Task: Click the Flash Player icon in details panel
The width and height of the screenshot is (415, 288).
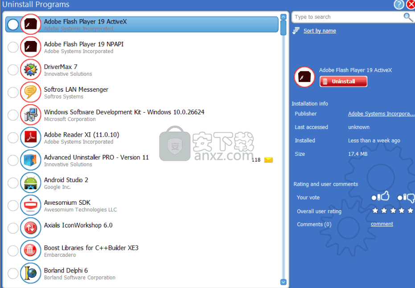Action: [304, 77]
